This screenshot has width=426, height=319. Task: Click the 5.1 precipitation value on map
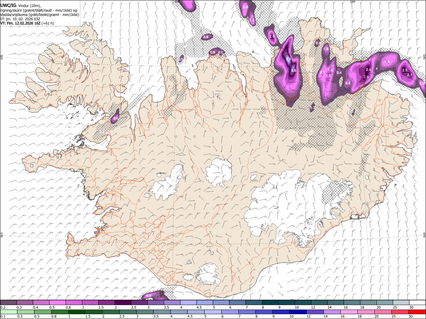pyautogui.click(x=288, y=59)
